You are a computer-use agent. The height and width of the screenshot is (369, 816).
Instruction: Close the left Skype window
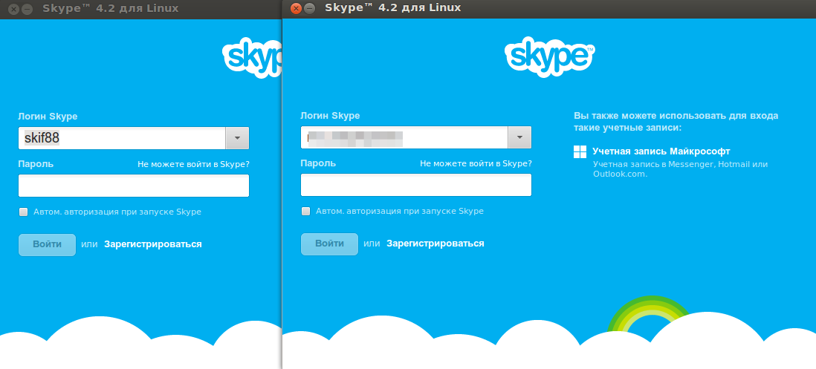[x=14, y=9]
